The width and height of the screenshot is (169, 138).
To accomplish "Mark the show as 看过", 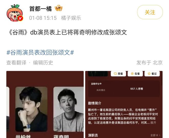I will pos(152,74).
